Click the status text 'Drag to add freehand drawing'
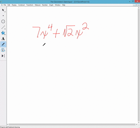Screen dimensions: 140x128 pos(10,127)
